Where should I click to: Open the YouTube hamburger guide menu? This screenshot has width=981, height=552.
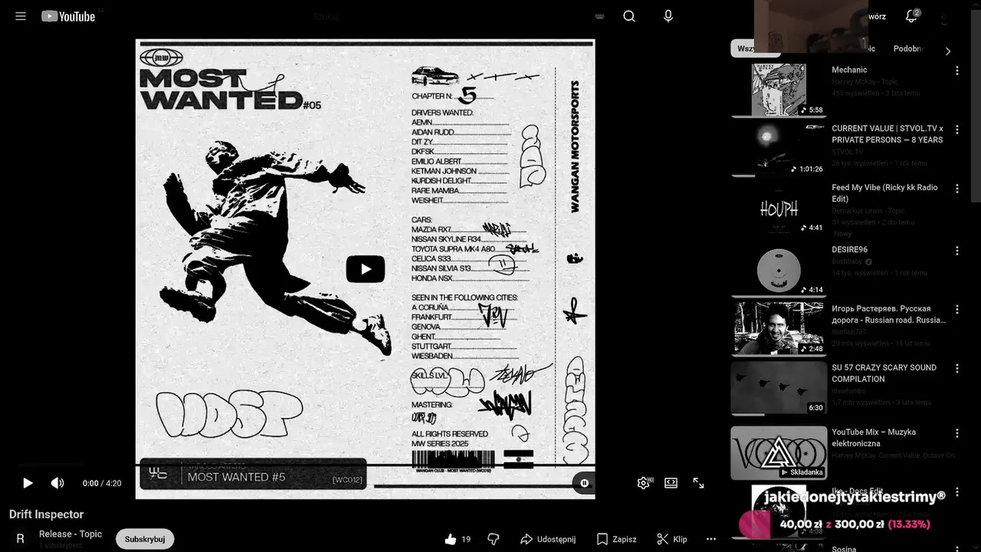(x=21, y=16)
